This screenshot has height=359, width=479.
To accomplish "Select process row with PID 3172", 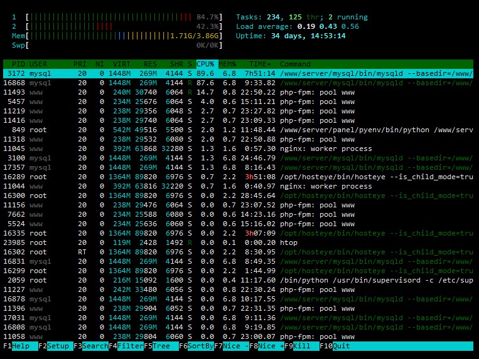I will [x=238, y=73].
